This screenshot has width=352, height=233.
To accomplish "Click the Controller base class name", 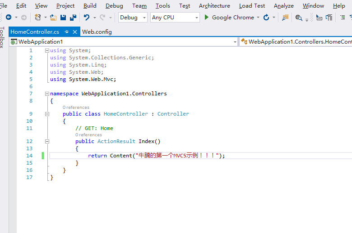I will coord(173,114).
